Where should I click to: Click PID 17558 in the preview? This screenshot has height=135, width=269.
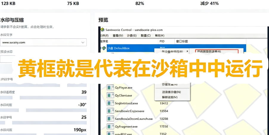pos(164,127)
